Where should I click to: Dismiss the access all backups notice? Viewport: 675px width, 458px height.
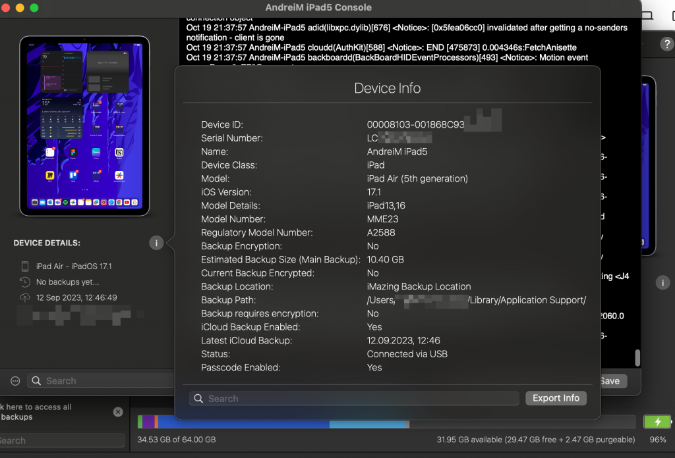tap(118, 412)
